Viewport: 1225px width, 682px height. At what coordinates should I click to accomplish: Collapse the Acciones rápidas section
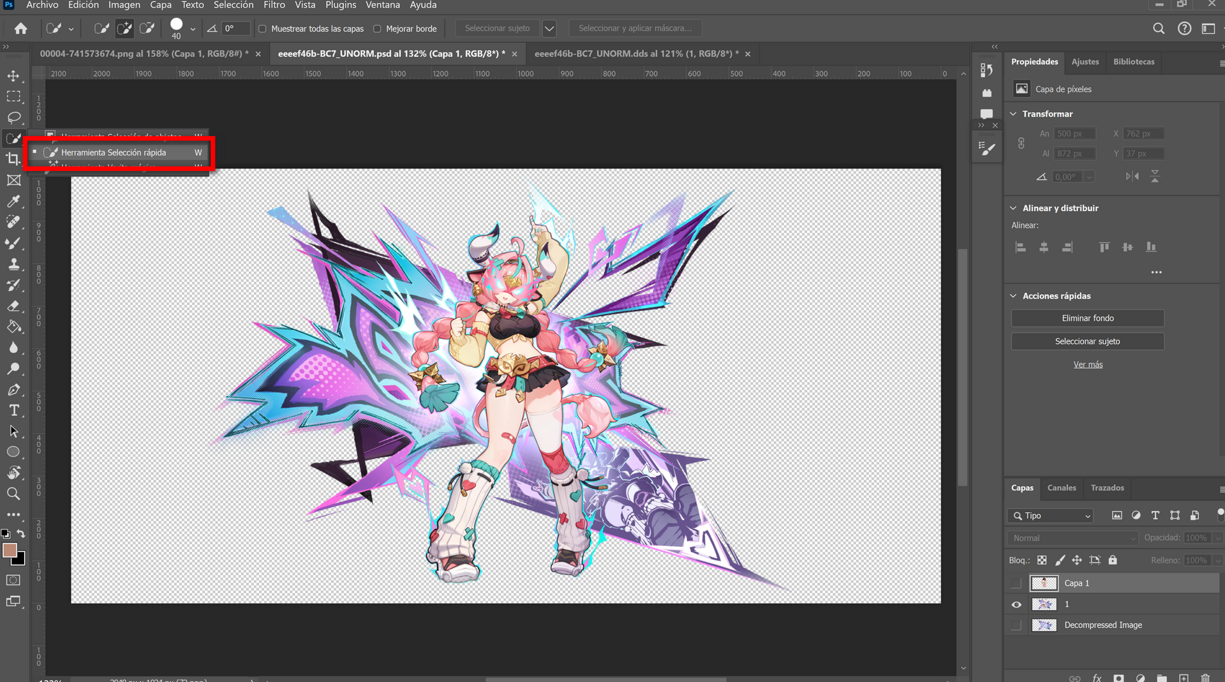[x=1013, y=296]
